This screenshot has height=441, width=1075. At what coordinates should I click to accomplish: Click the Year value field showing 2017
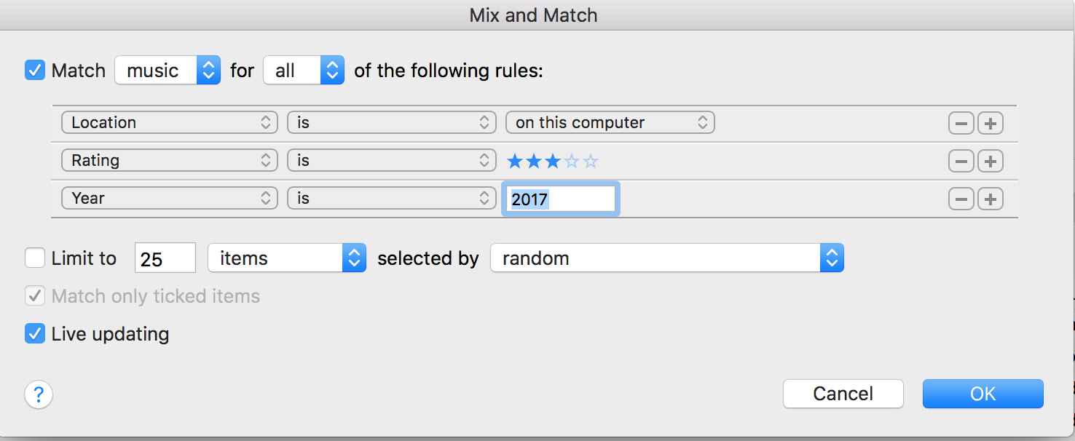(559, 199)
